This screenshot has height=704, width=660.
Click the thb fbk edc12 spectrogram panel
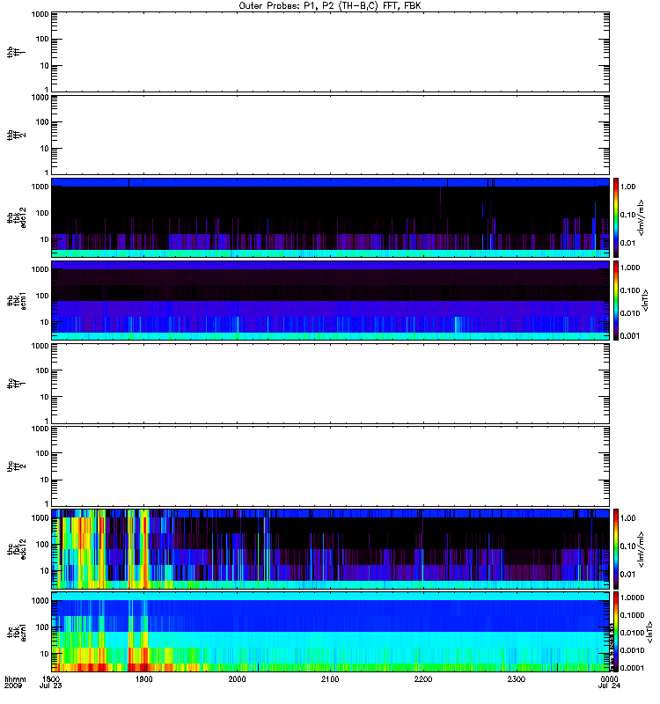click(x=331, y=217)
